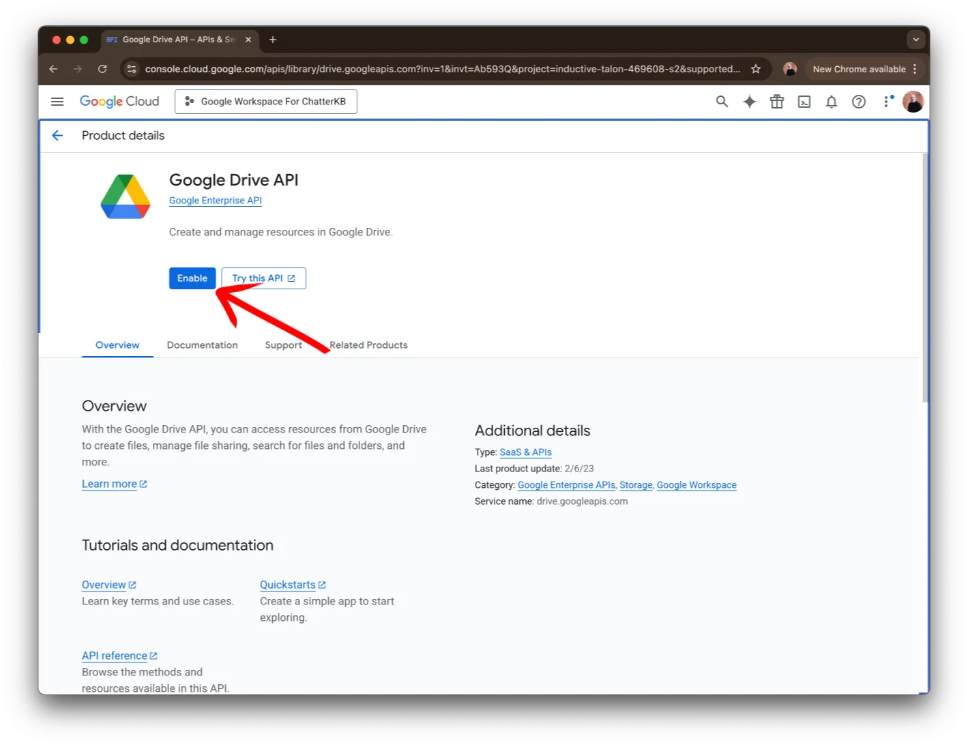Viewport: 968px width, 745px height.
Task: Click the Google Cloud logo
Action: coord(119,102)
